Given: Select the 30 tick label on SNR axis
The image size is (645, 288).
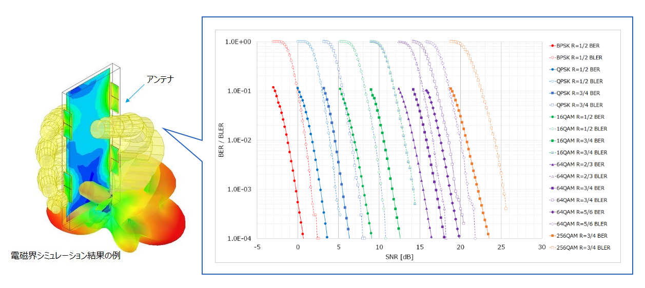Looking at the screenshot, I should coord(541,246).
